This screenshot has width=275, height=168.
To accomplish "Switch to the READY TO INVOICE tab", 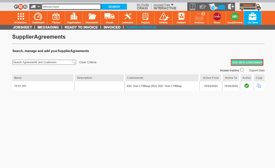I will 81,27.
